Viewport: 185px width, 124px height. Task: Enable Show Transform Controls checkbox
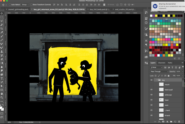tap(31, 5)
